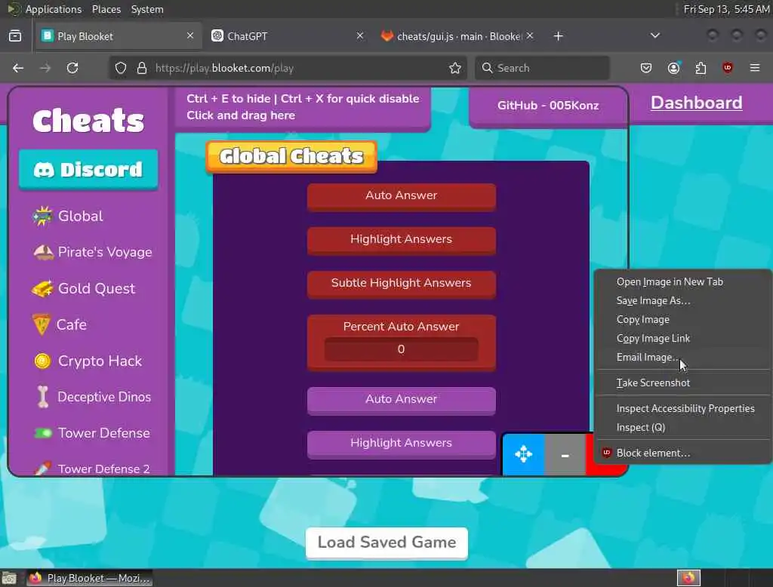The width and height of the screenshot is (773, 587).
Task: Open Tower Defense 2 cheats category
Action: (x=91, y=469)
